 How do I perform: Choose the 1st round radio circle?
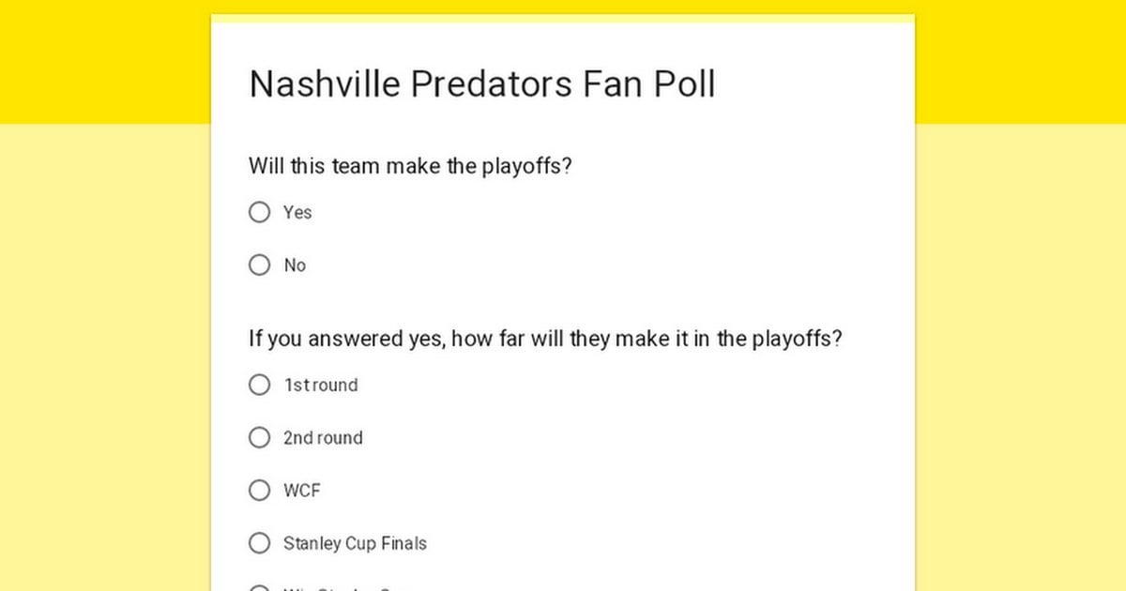(260, 385)
